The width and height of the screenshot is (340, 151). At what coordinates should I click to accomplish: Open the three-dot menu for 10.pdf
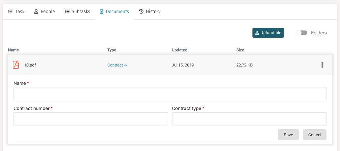(322, 65)
